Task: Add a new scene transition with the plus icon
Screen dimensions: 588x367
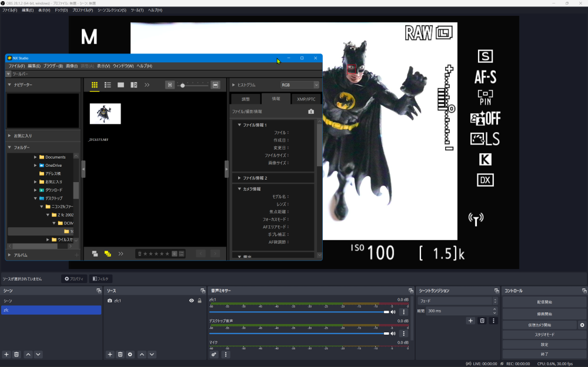Action: point(470,321)
